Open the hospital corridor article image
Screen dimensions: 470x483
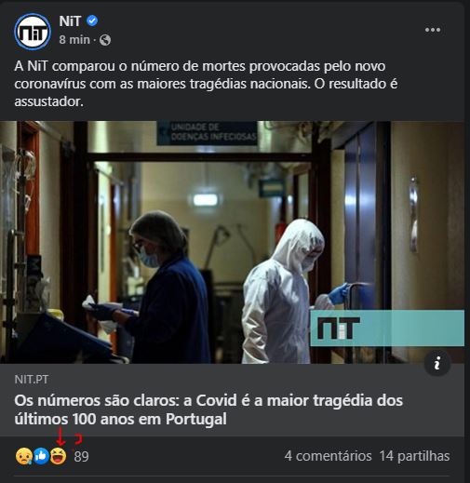[x=232, y=242]
